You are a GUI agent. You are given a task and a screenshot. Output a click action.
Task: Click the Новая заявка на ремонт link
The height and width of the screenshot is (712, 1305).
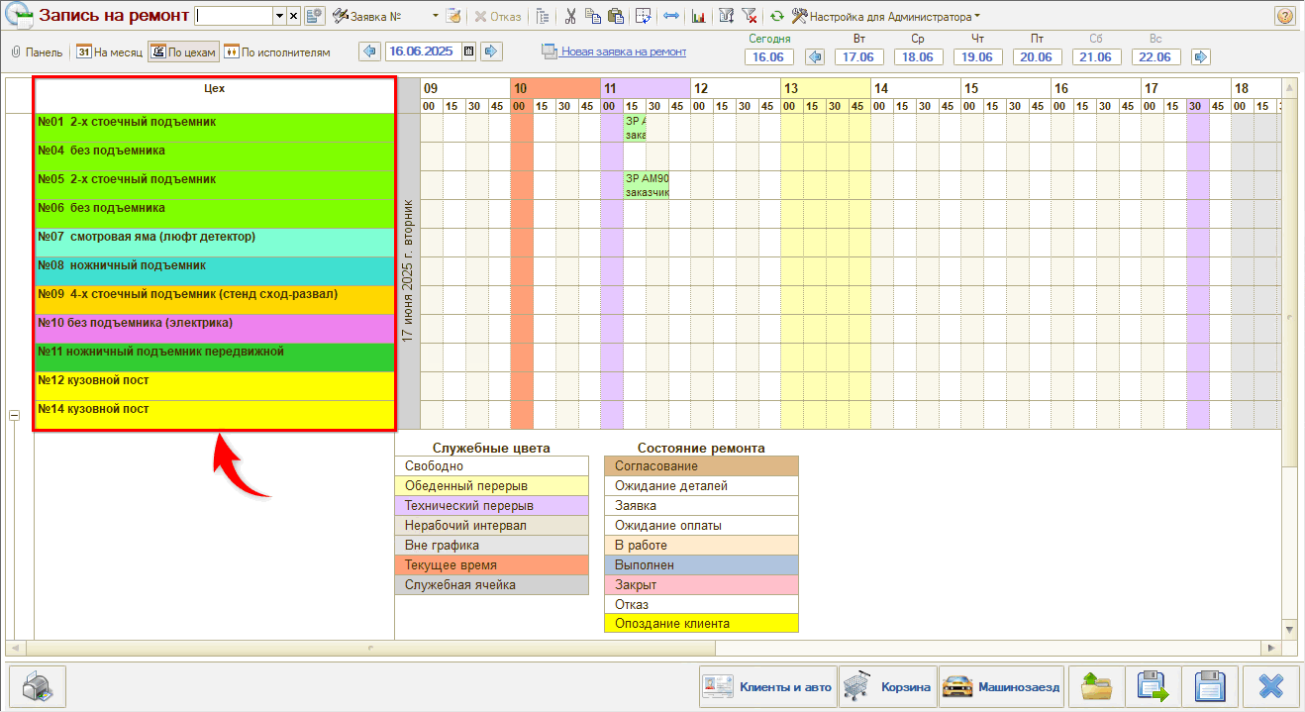pos(623,51)
